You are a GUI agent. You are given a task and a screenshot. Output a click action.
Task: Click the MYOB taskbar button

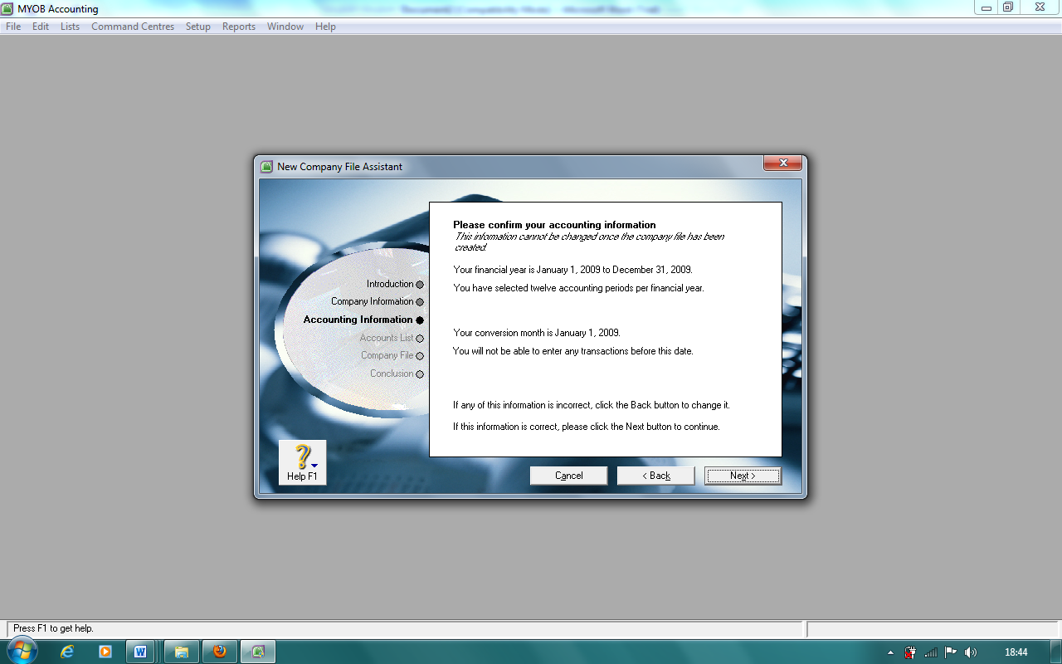[258, 652]
